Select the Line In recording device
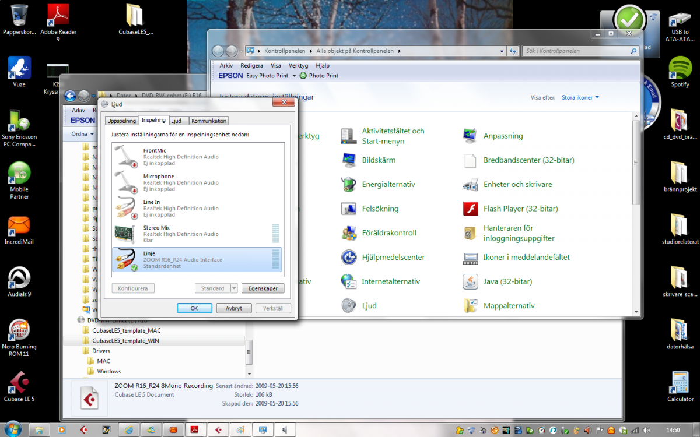Screen dimensions: 700x437 197,208
